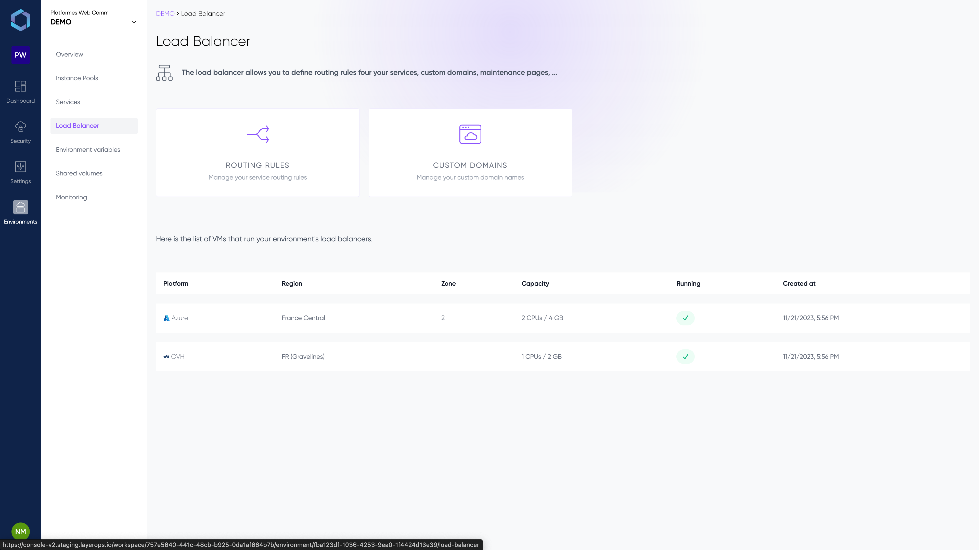Screen dimensions: 979x550
Task: Select the Environments server icon
Action: 20,207
